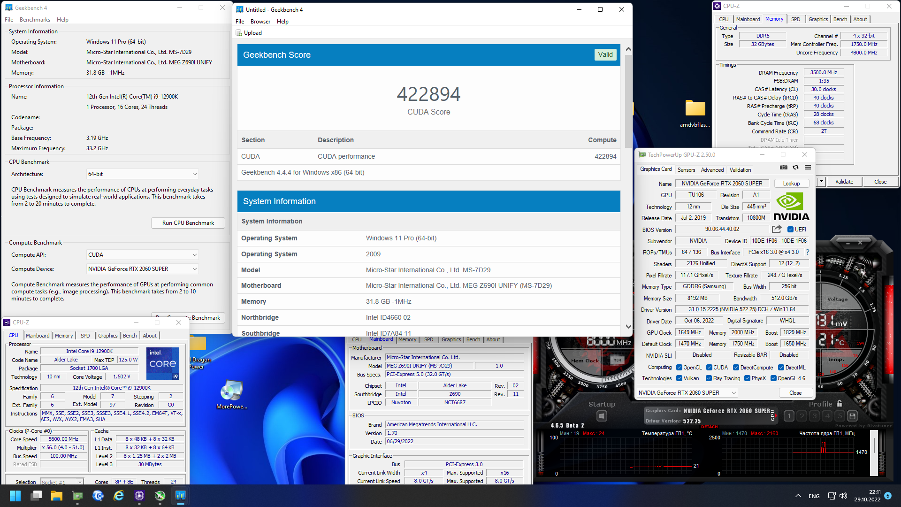Select Afterburner profile slot 5
This screenshot has height=507, width=901.
(x=840, y=416)
